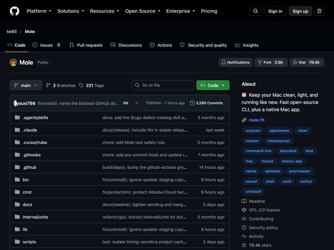
Task: Open 'chore: add Mole test safety rule' commit
Action: (134, 143)
